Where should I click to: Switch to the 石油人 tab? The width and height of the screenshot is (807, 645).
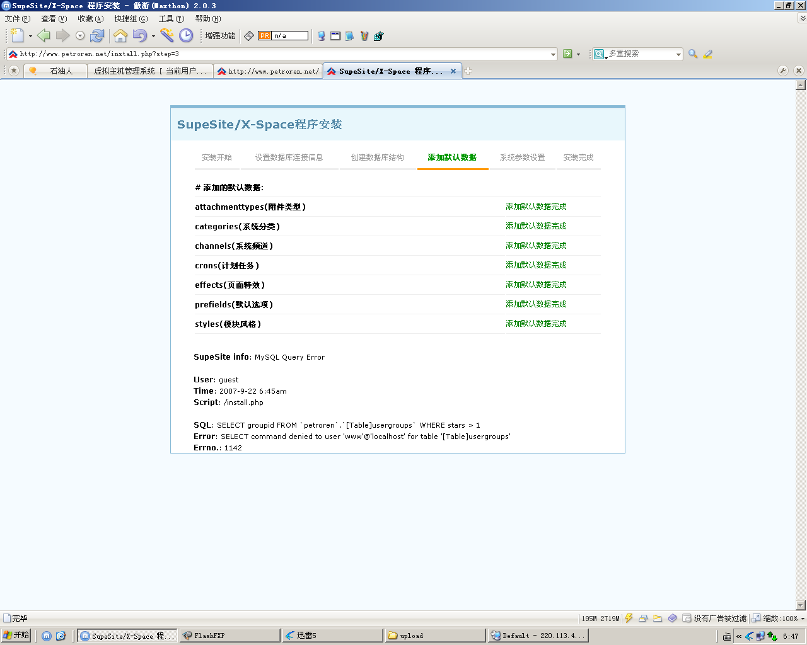pyautogui.click(x=55, y=71)
